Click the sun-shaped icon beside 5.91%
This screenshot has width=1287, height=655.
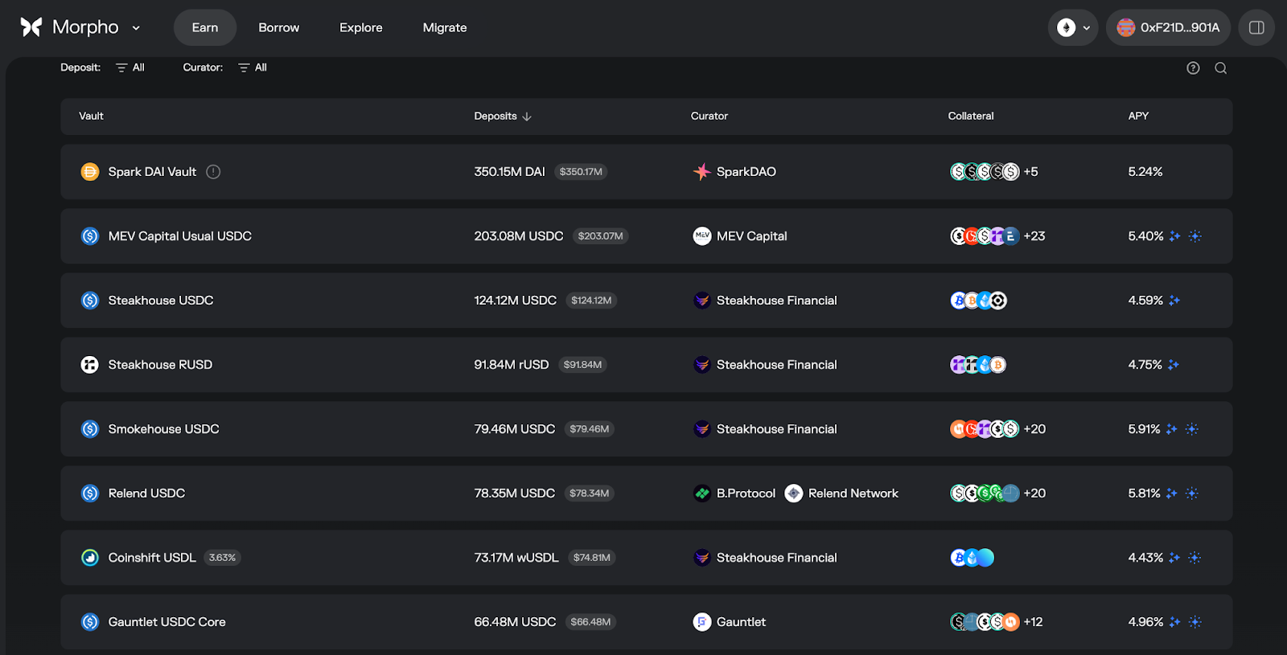coord(1192,429)
